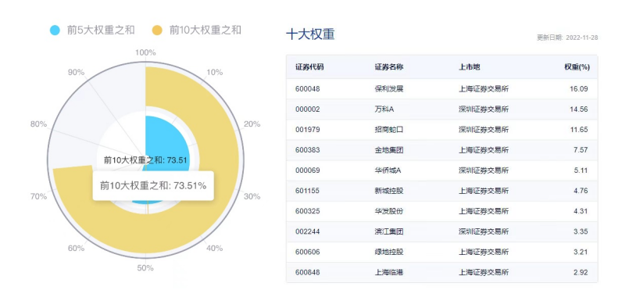Image resolution: width=629 pixels, height=301 pixels.
Task: Select security code 600325
Action: pyautogui.click(x=307, y=211)
